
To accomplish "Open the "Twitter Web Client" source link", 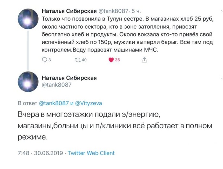I will (91, 153).
